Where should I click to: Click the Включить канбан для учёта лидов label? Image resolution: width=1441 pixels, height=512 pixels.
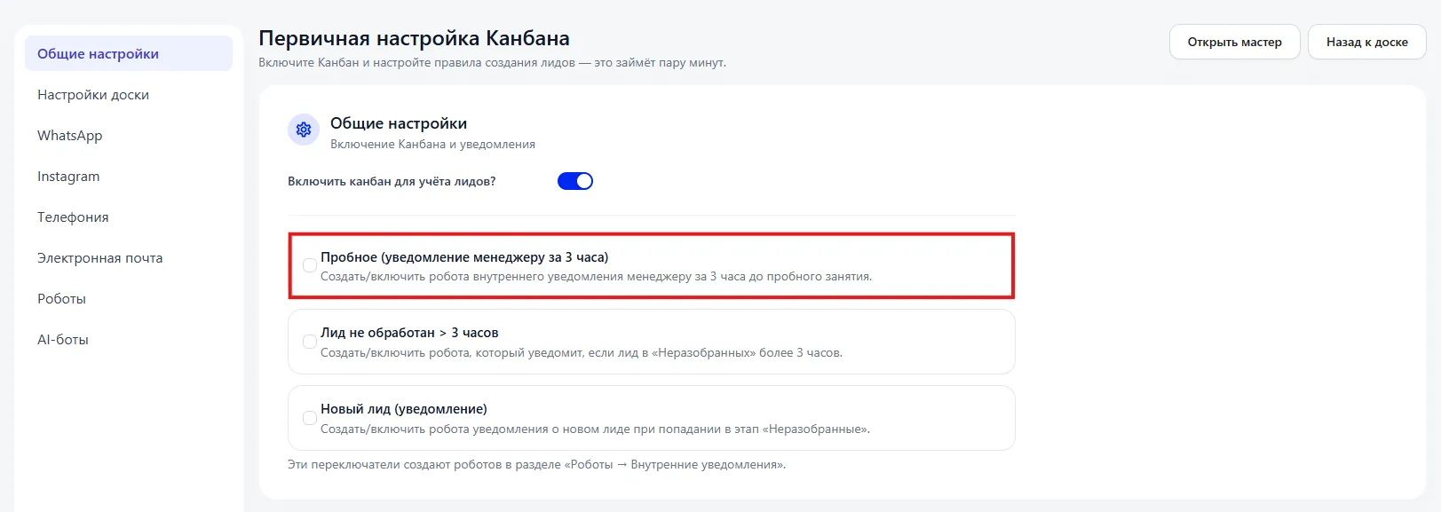point(392,181)
